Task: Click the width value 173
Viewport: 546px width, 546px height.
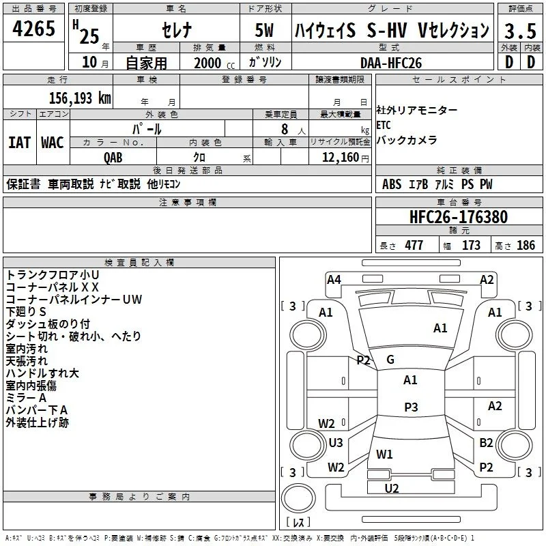Action: (x=471, y=245)
